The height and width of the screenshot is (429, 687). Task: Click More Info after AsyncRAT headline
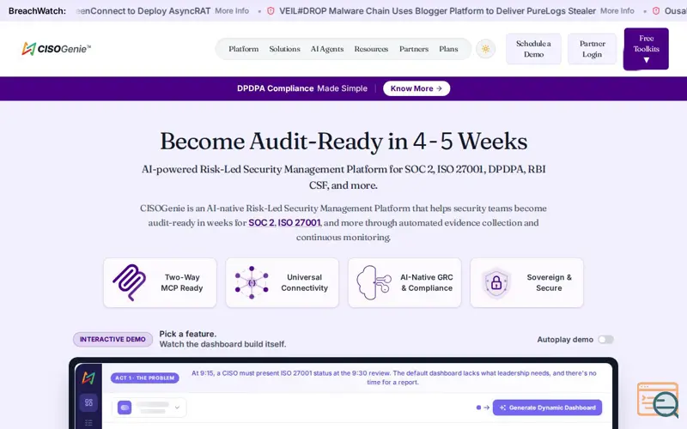[x=232, y=11]
